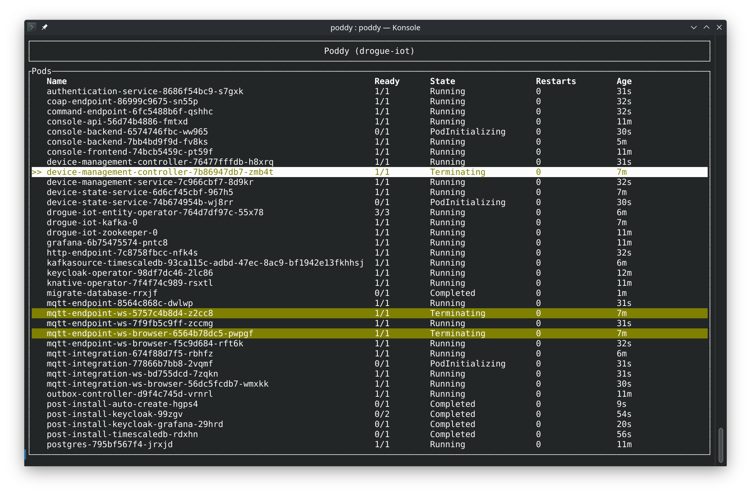Click the Restarts column header
The image size is (751, 495).
click(556, 81)
